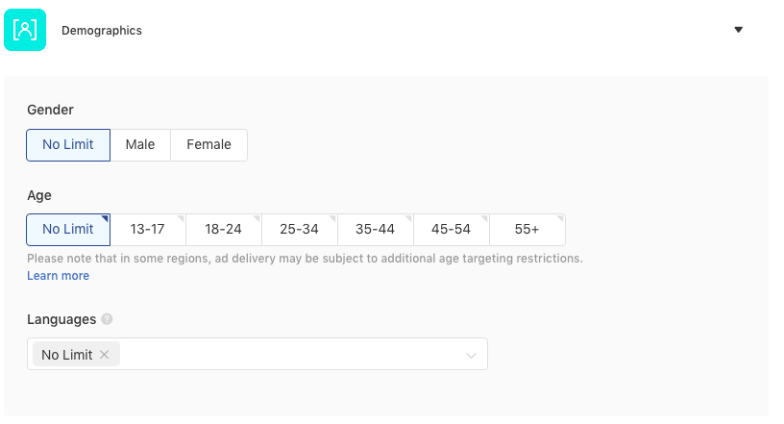Viewport: 784px width, 424px height.
Task: Select No Limit under Gender
Action: (x=68, y=144)
